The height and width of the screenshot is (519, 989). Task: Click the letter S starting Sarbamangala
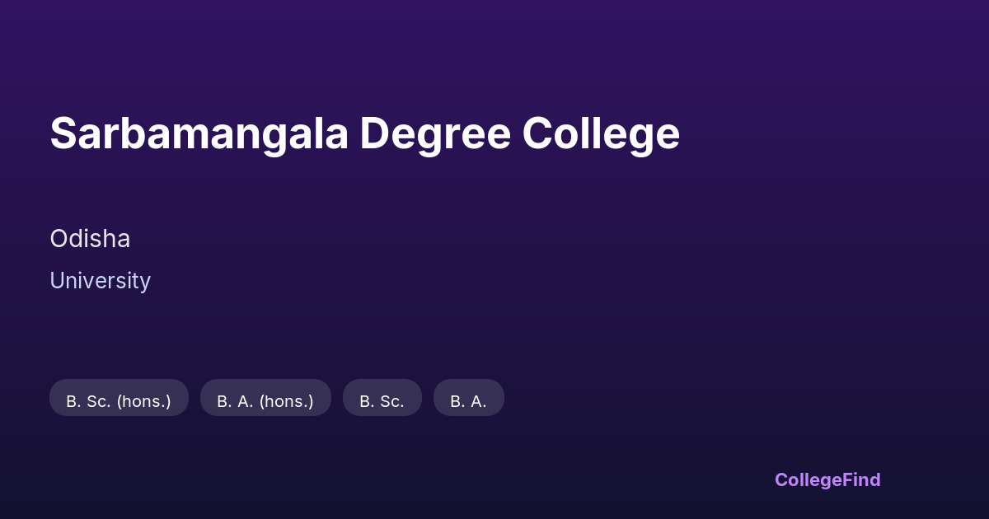click(x=63, y=133)
